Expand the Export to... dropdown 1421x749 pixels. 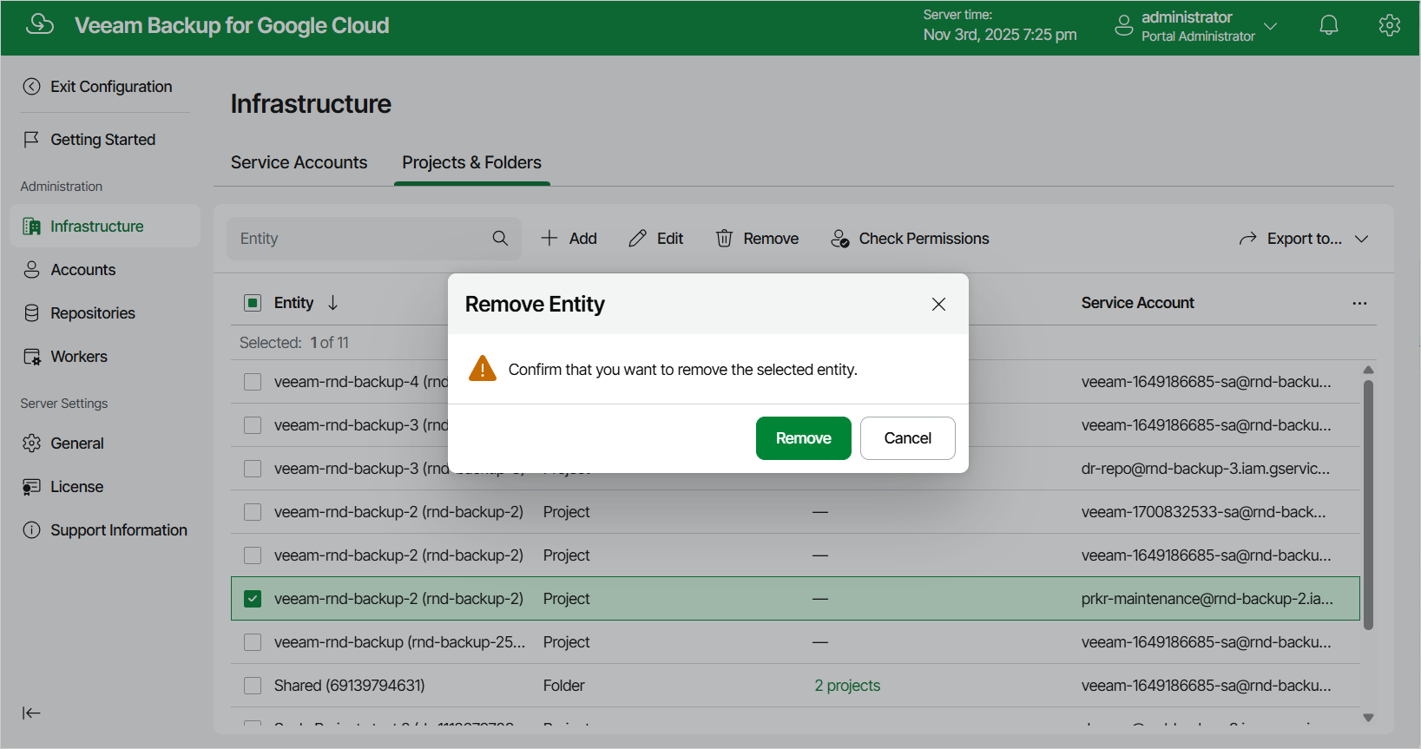point(1304,238)
